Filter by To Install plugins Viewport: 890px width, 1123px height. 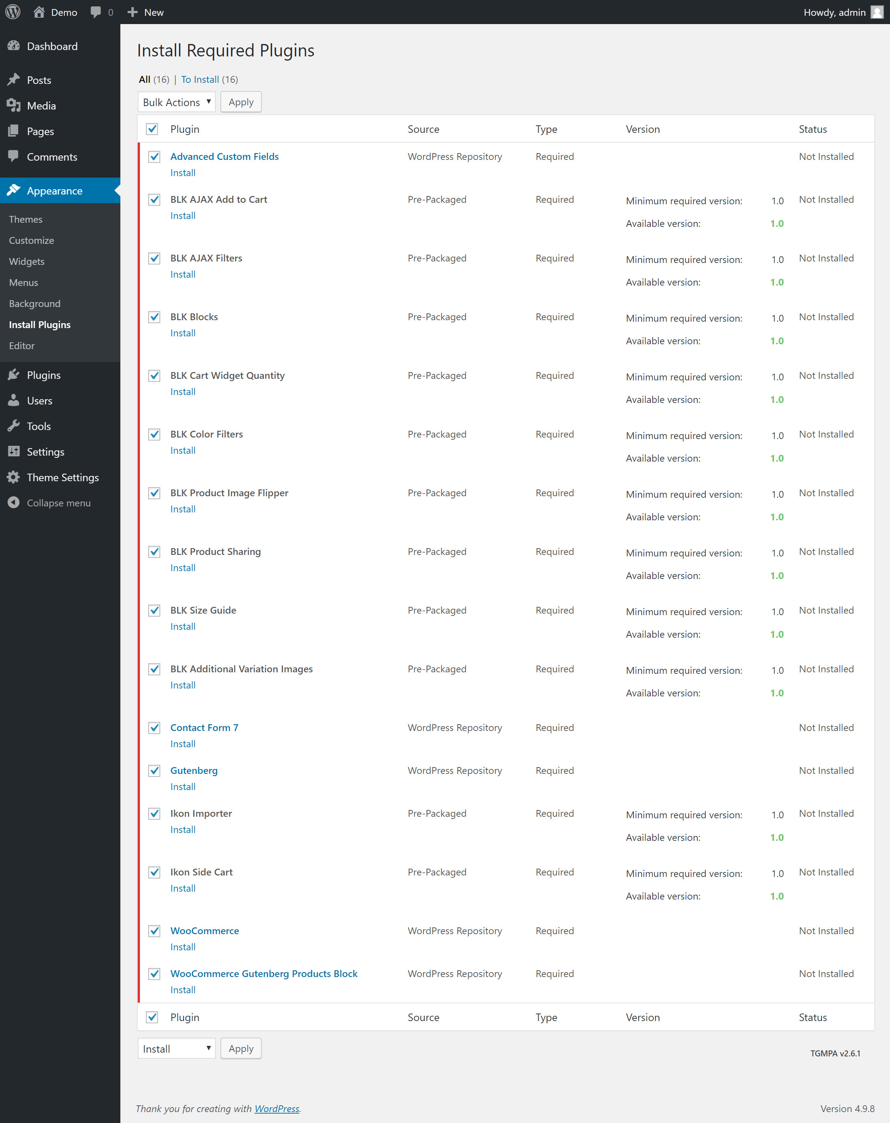pyautogui.click(x=200, y=79)
